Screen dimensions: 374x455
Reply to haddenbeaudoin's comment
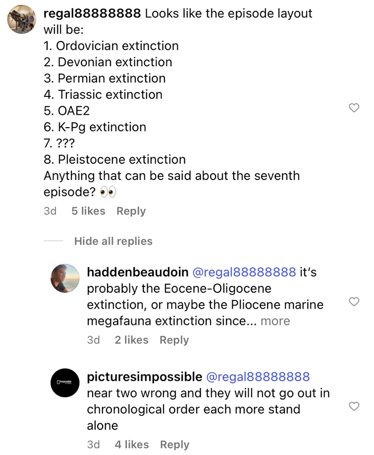174,340
